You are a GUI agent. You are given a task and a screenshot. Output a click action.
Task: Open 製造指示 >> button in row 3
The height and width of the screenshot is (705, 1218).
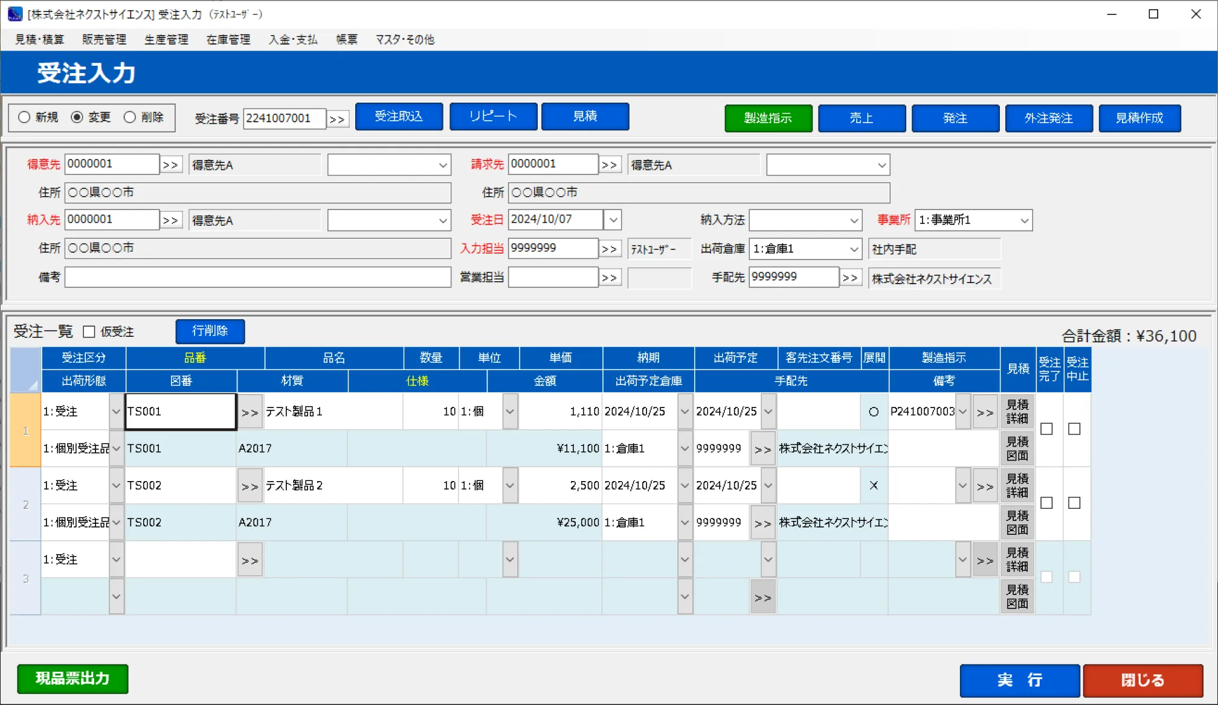(x=985, y=560)
